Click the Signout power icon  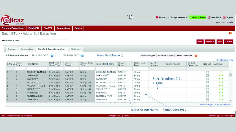[224, 17]
